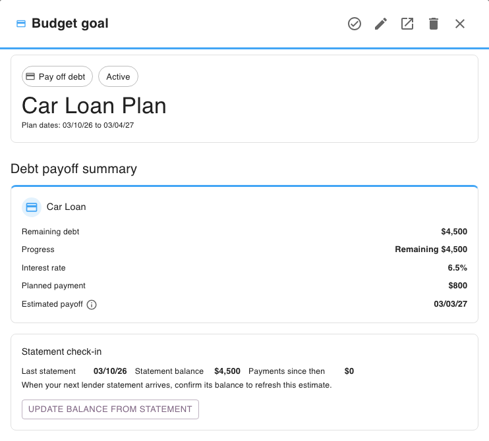Click the Remaining debt value $4,500

pos(454,232)
